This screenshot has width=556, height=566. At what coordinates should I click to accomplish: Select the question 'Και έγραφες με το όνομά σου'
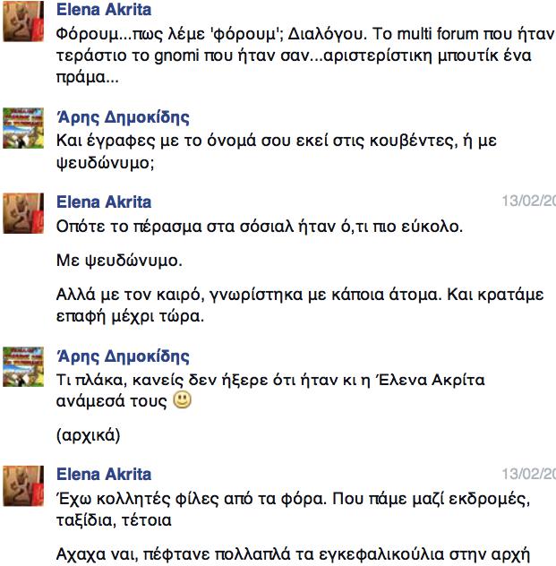click(277, 151)
